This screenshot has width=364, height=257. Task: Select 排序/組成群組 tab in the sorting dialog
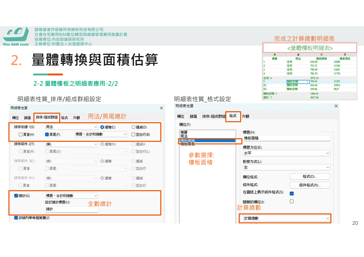(47, 117)
